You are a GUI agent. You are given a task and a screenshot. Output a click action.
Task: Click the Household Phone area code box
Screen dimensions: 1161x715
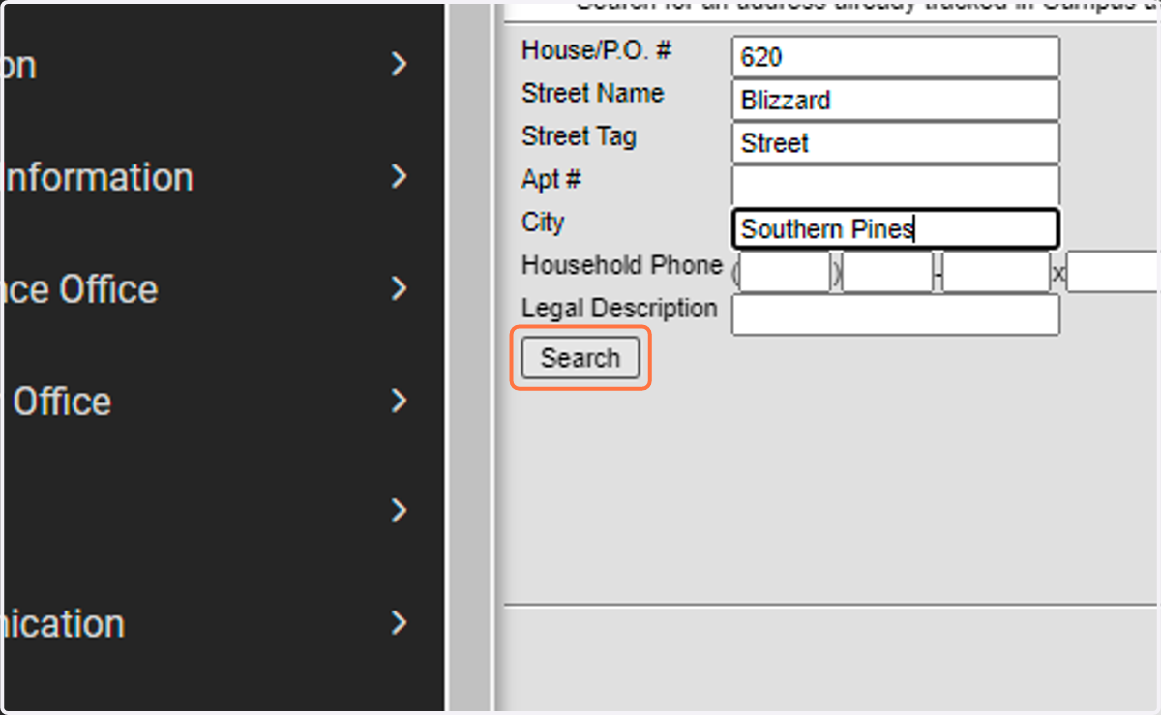coord(785,273)
